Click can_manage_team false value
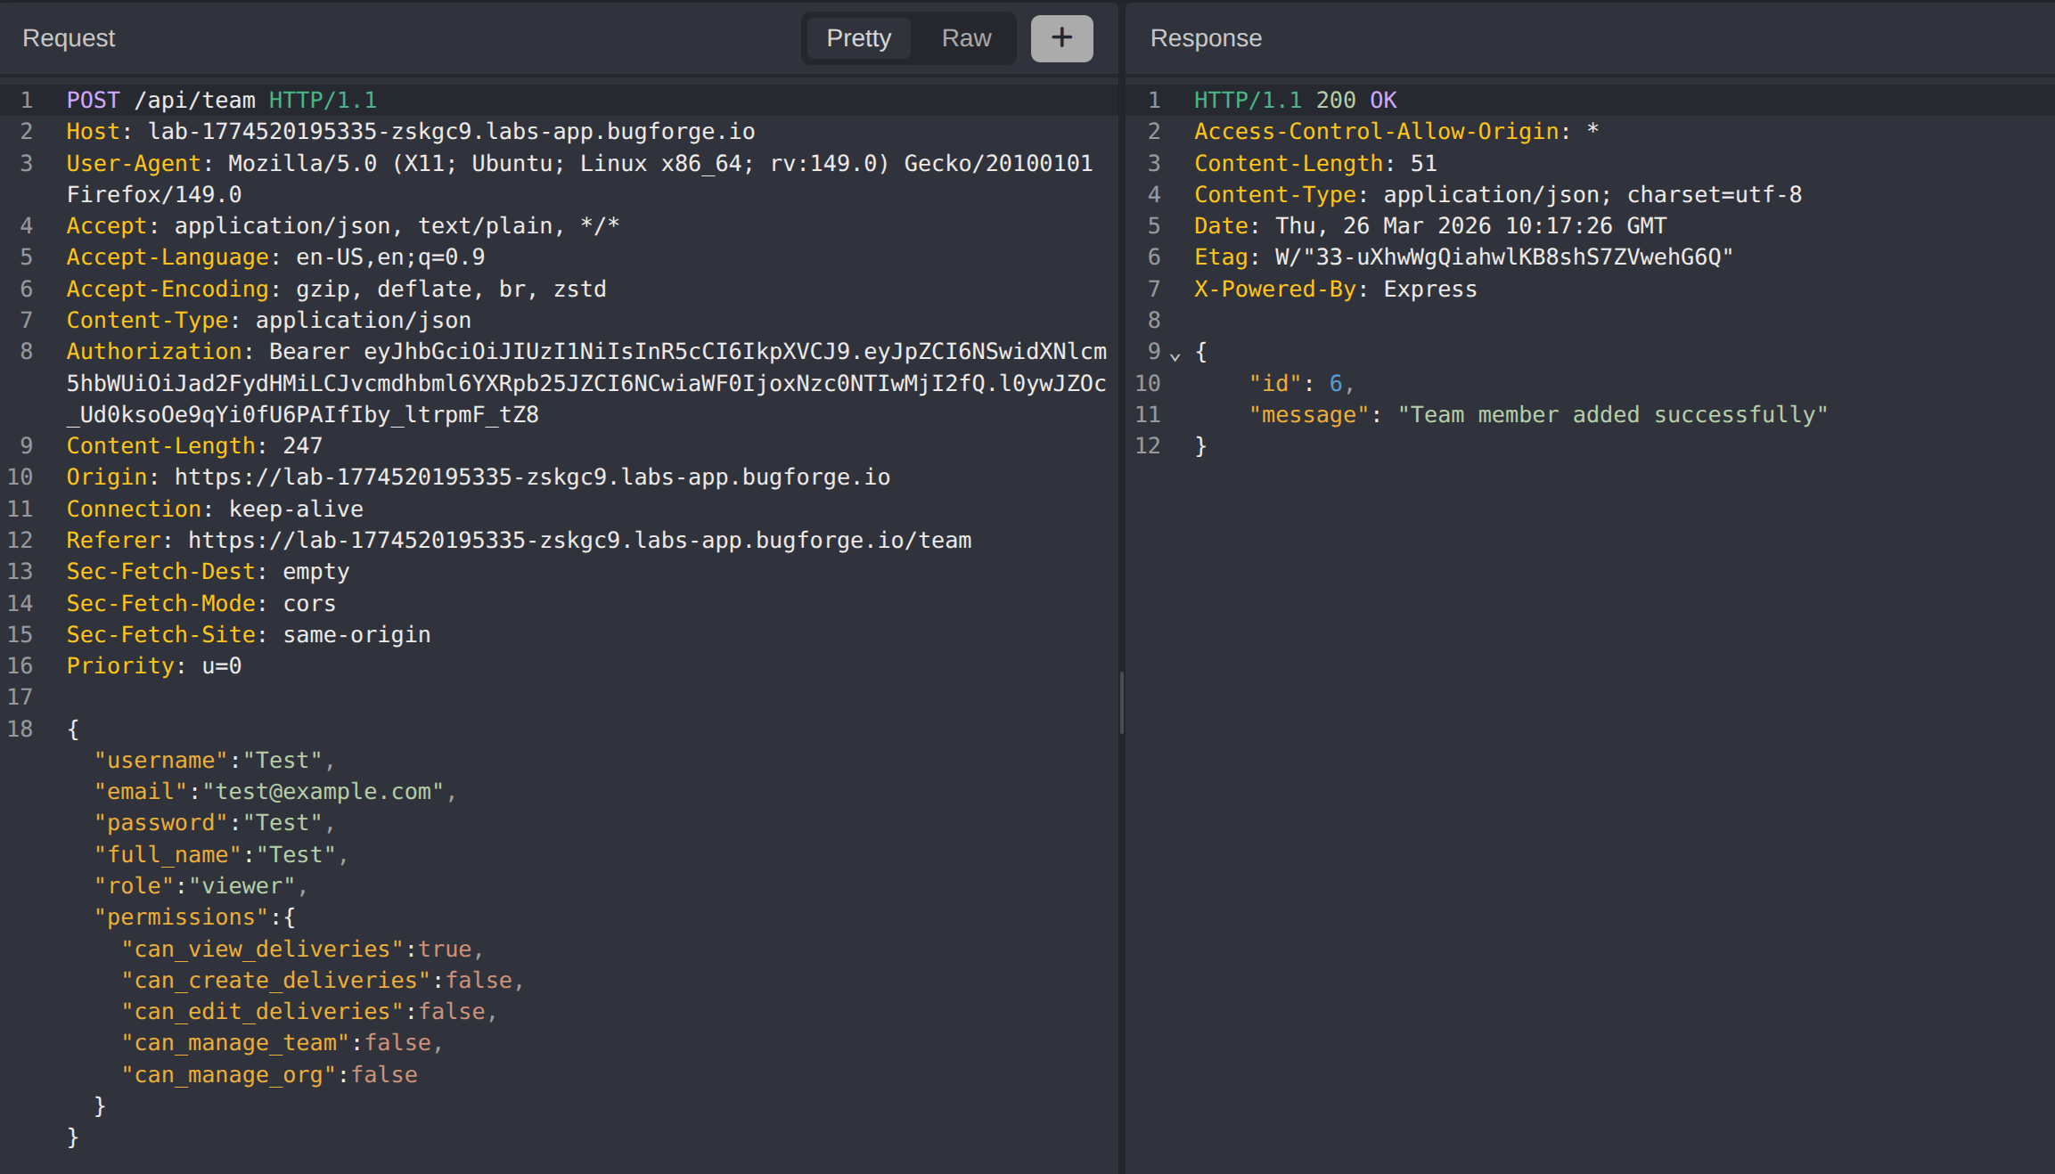This screenshot has width=2055, height=1174. tap(397, 1043)
